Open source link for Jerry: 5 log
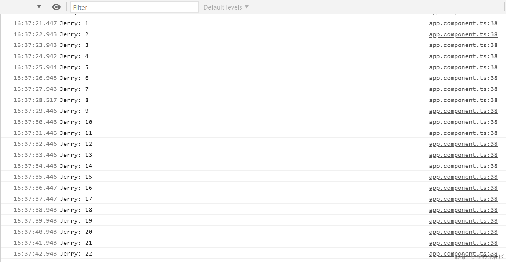 click(463, 67)
